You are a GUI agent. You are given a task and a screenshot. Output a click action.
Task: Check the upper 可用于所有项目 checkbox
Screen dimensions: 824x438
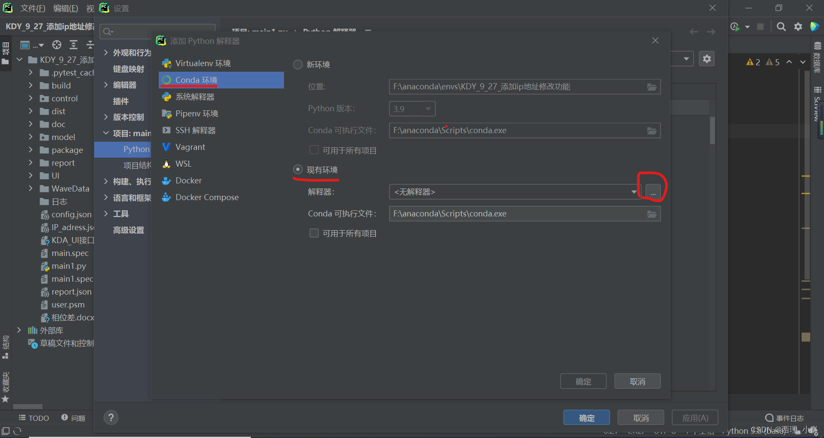tap(314, 150)
